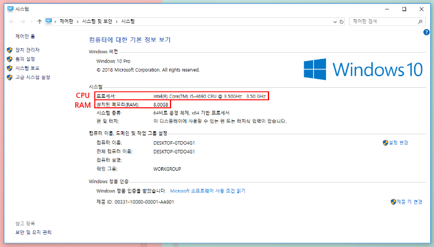Image resolution: width=434 pixels, height=247 pixels.
Task: Open Microsoft 소프트웨어 사용 조건 읽기 link
Action: [208, 191]
